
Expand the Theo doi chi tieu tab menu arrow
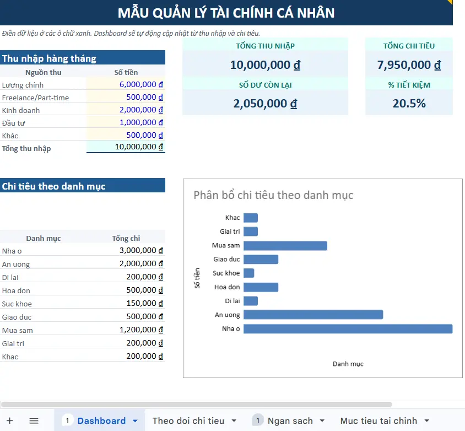pyautogui.click(x=234, y=421)
